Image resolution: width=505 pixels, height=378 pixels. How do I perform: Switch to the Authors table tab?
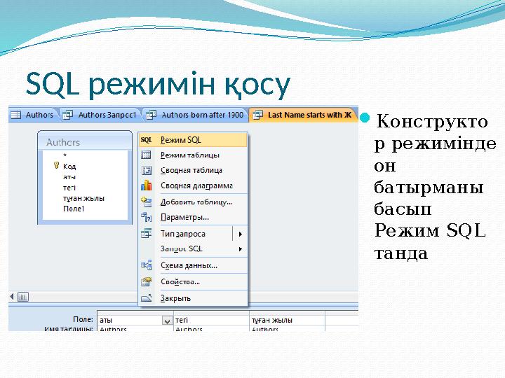point(34,115)
